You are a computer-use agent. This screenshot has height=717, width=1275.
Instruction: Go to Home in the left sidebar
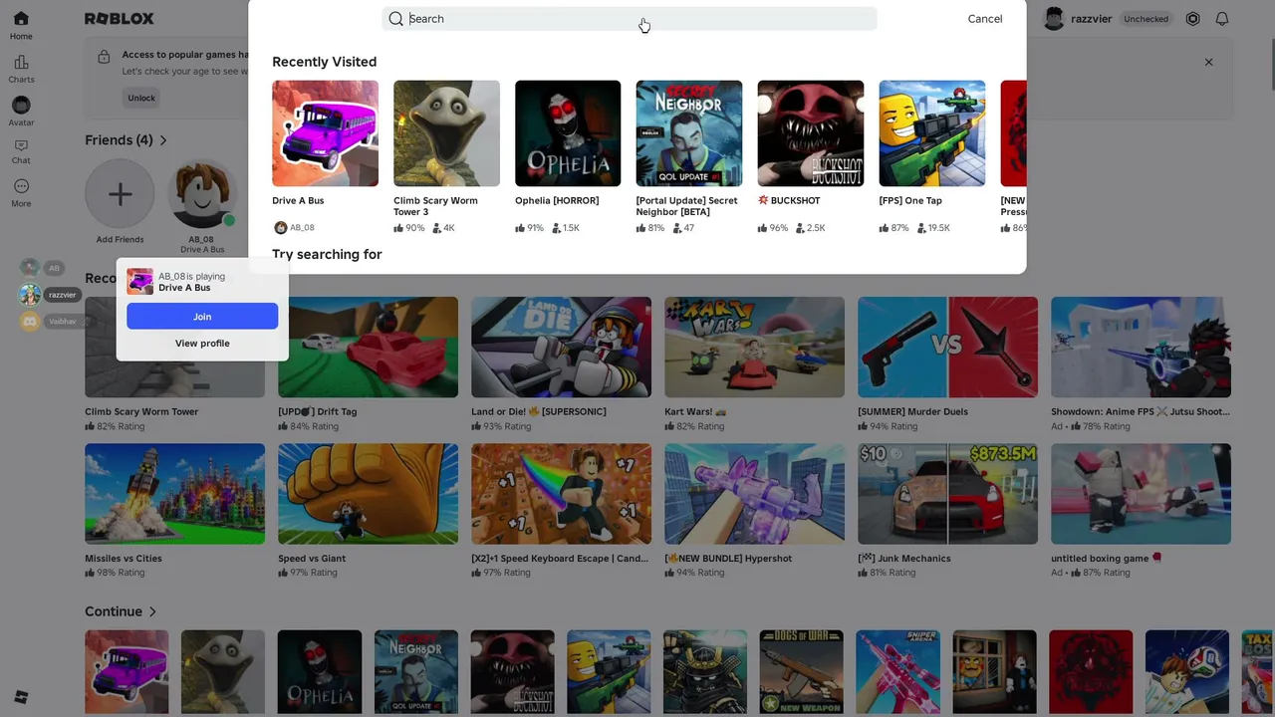[21, 25]
